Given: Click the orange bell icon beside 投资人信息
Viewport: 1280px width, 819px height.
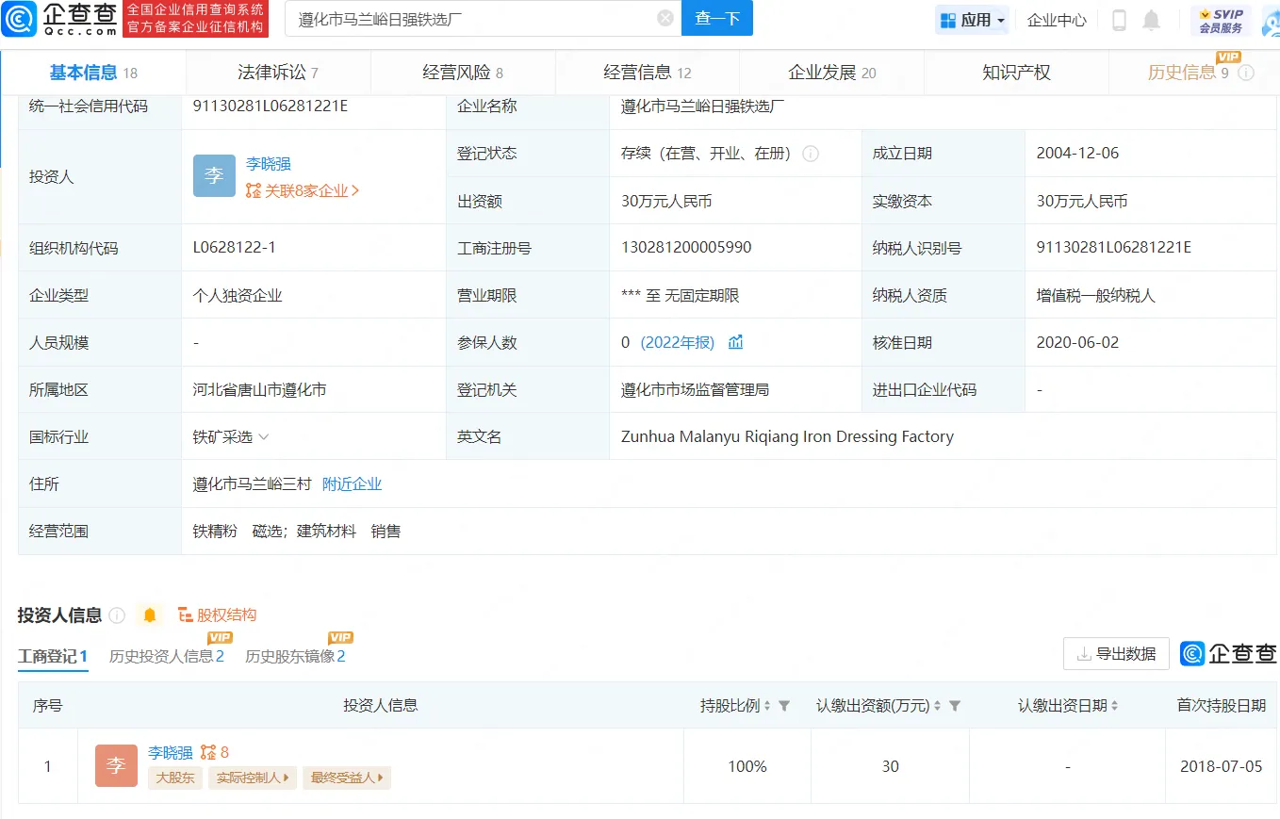Looking at the screenshot, I should 149,615.
